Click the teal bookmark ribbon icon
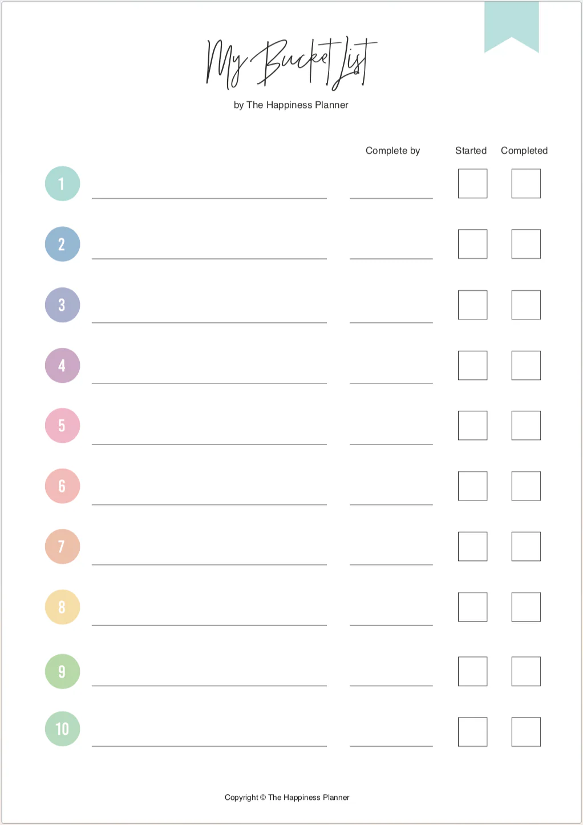The height and width of the screenshot is (825, 583). (x=511, y=26)
